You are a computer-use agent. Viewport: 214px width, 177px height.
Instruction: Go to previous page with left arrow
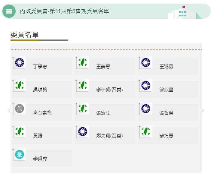tap(9, 111)
